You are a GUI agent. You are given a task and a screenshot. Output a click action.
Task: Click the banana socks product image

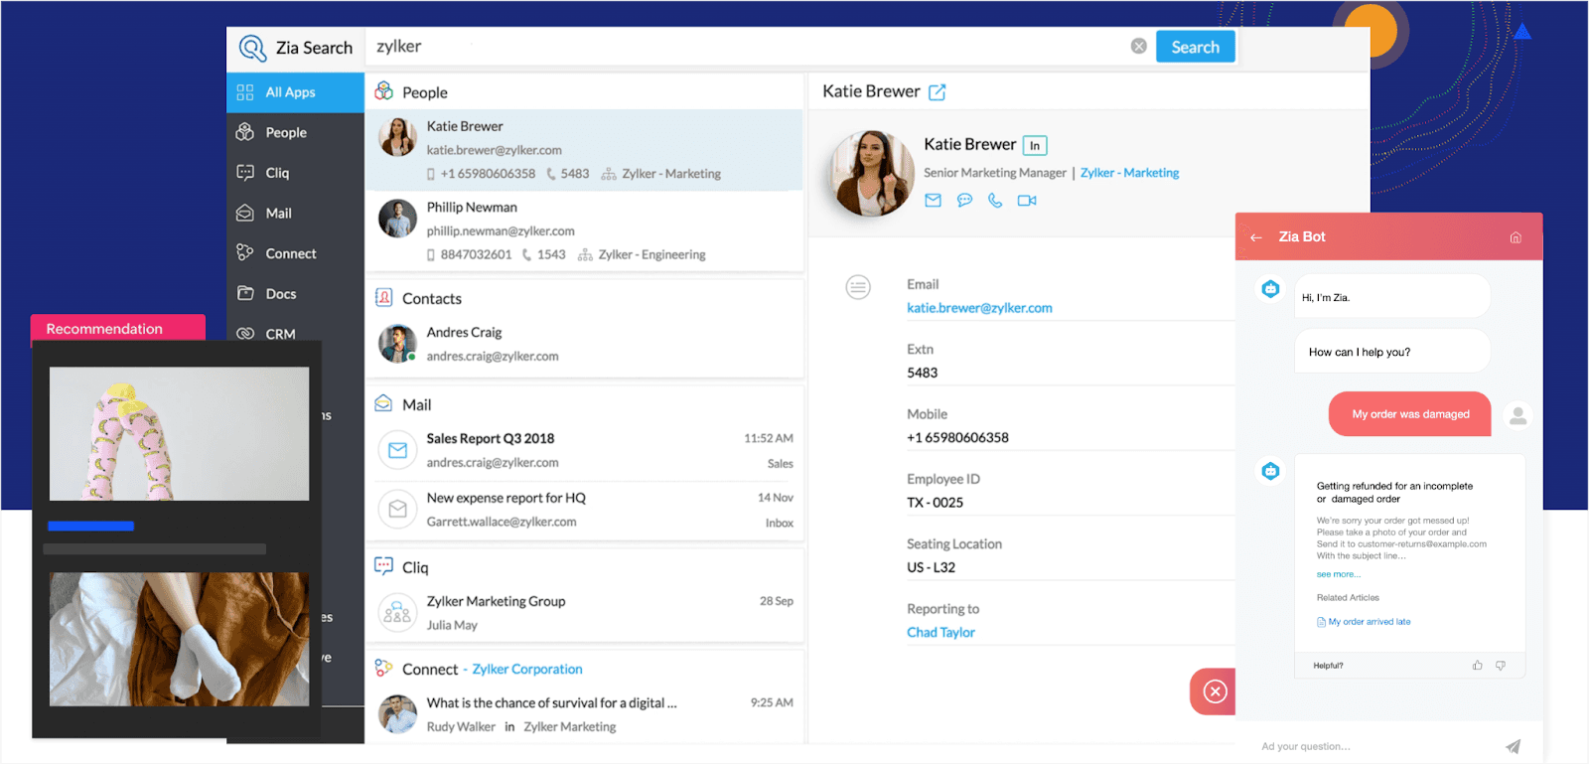tap(179, 433)
